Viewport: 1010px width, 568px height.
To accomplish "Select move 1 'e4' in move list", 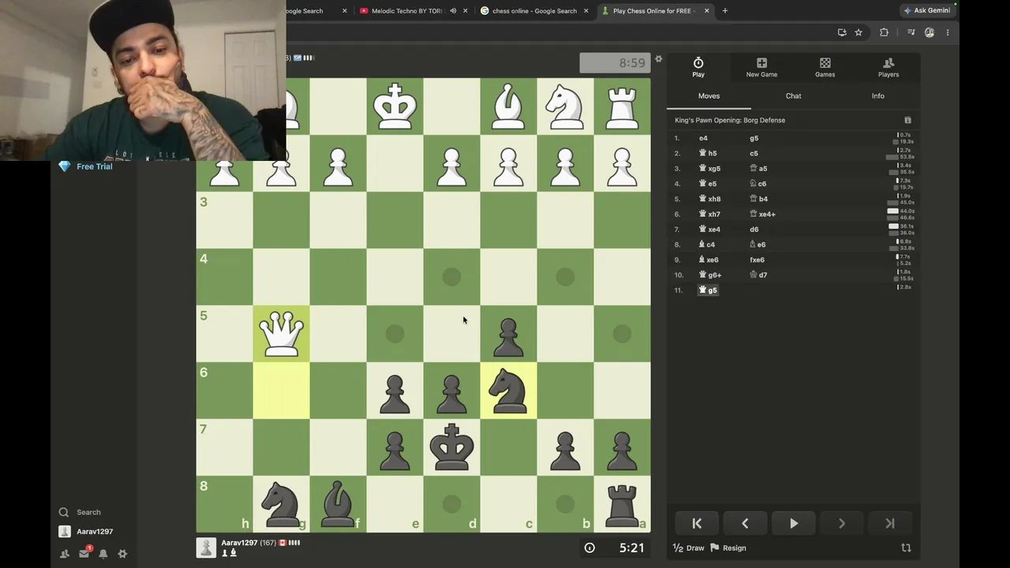I will pyautogui.click(x=703, y=138).
